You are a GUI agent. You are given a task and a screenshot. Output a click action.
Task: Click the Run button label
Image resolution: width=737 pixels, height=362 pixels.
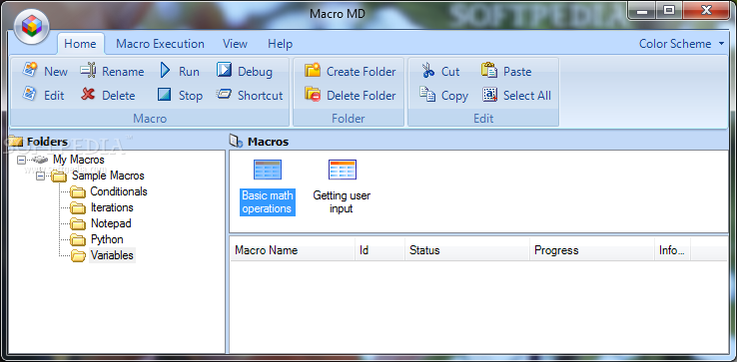[x=189, y=72]
